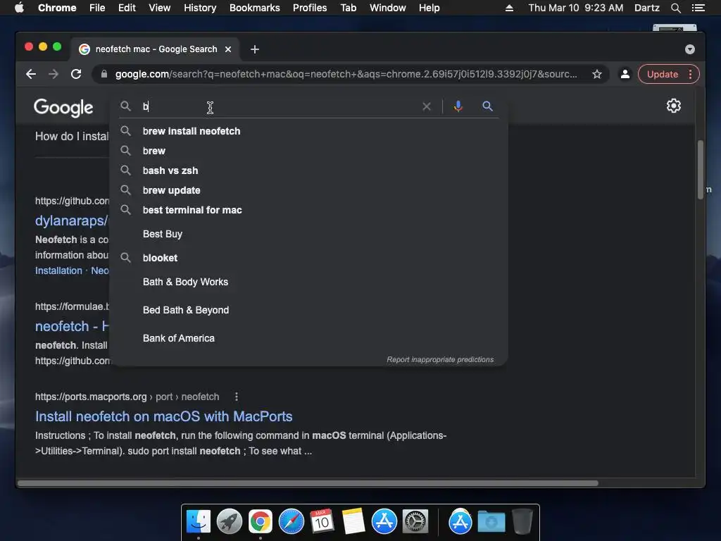Click 'Report inappropriate predictions' link
The width and height of the screenshot is (721, 541).
440,359
